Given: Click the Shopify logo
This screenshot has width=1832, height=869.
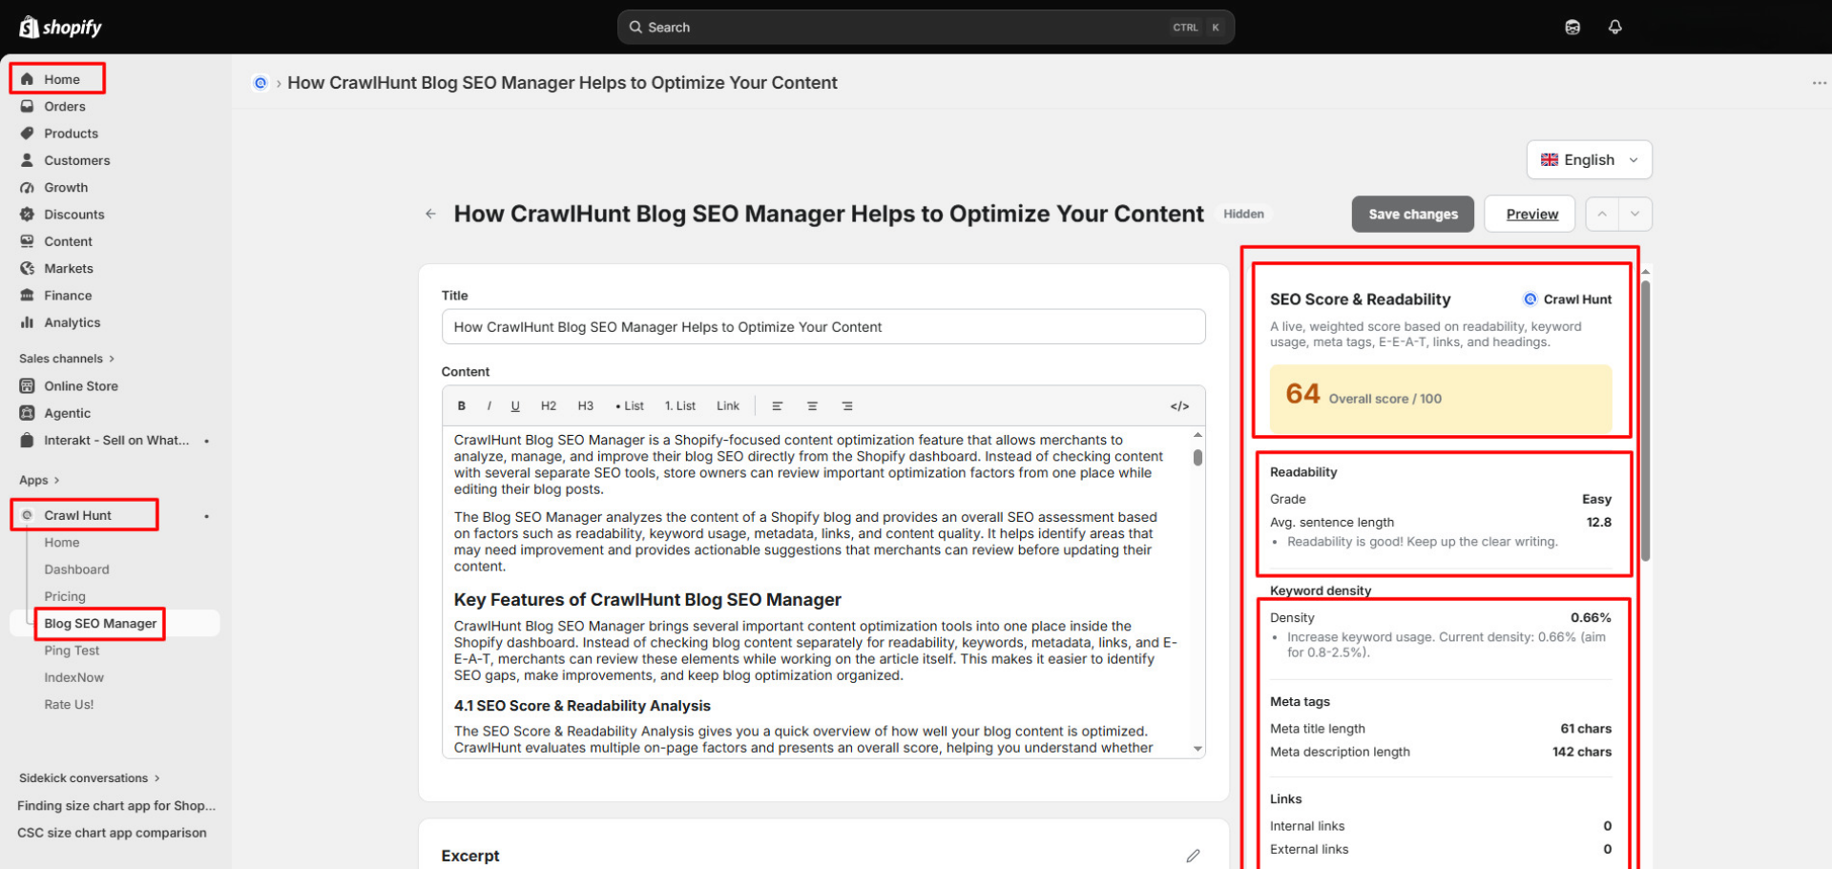Looking at the screenshot, I should [x=60, y=27].
